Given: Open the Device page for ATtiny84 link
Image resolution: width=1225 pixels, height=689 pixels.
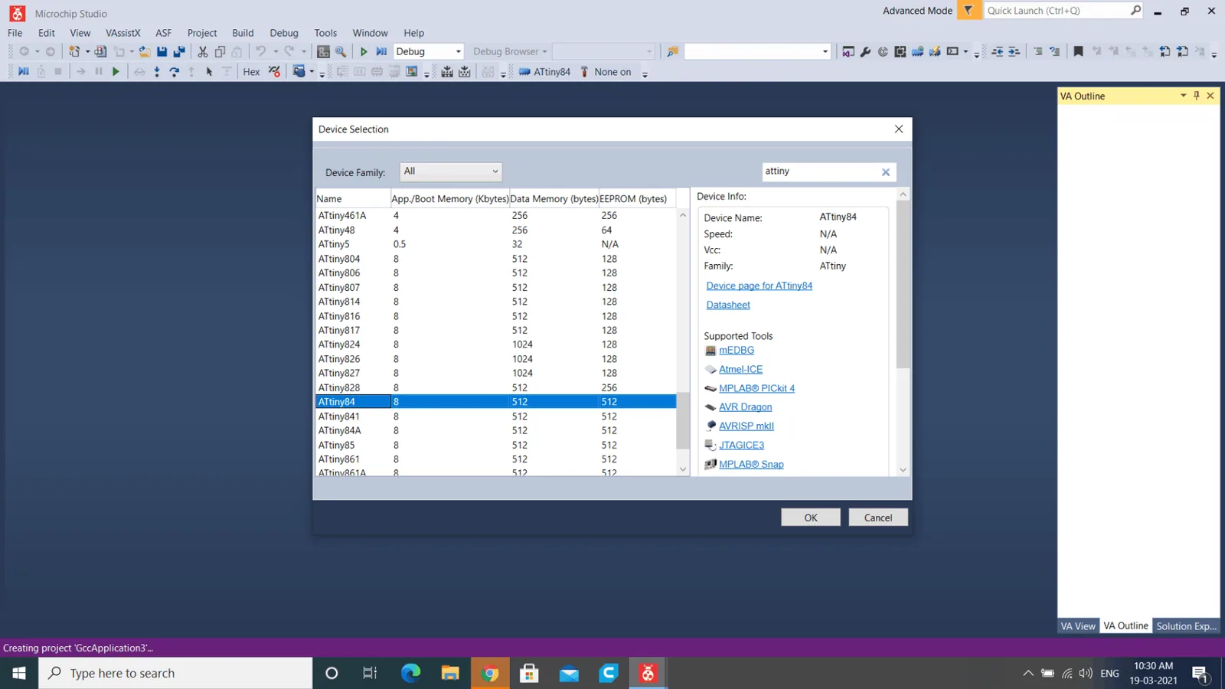Looking at the screenshot, I should (x=759, y=286).
